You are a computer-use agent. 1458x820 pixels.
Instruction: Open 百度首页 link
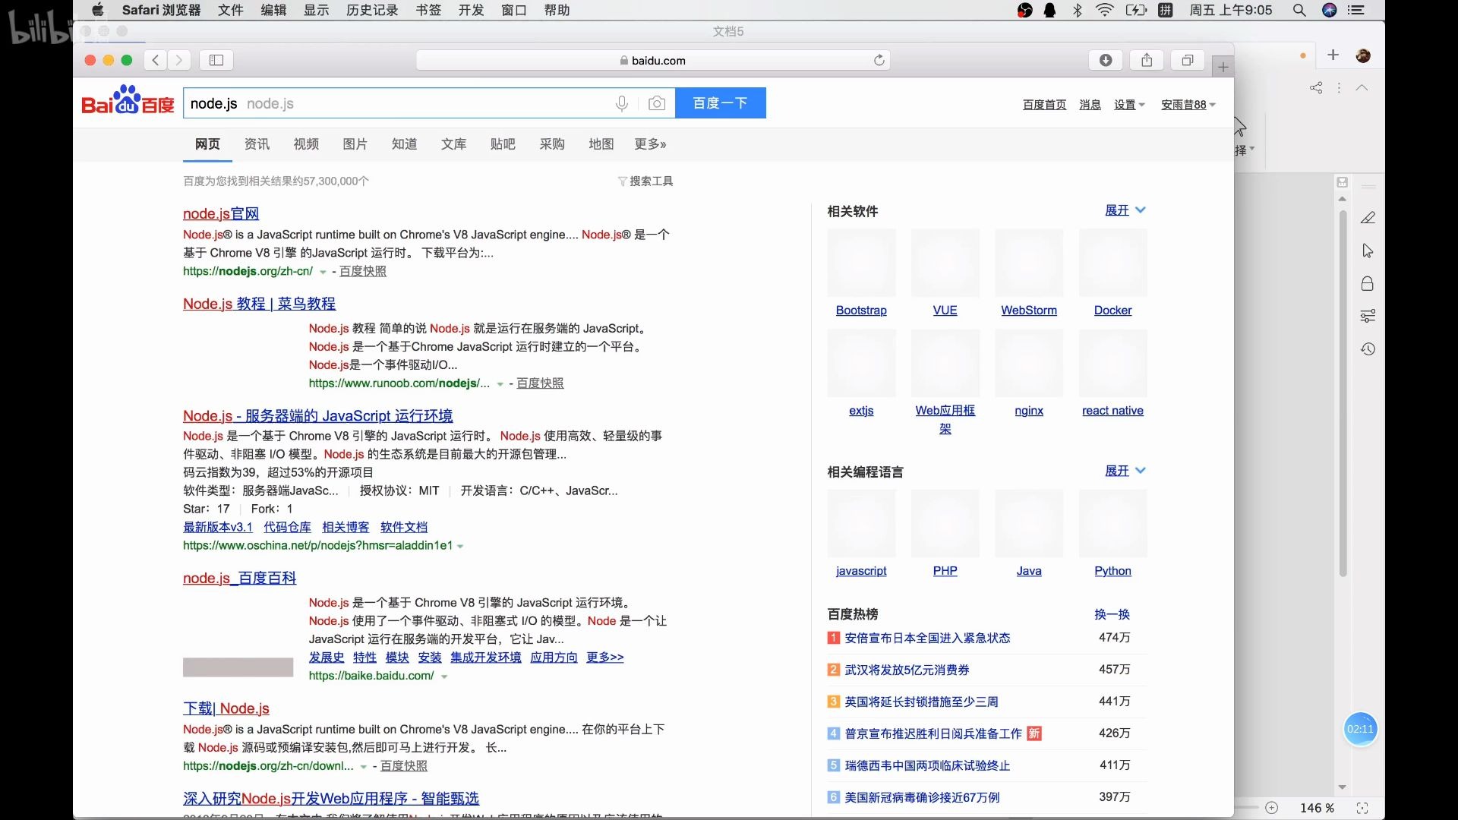point(1044,105)
